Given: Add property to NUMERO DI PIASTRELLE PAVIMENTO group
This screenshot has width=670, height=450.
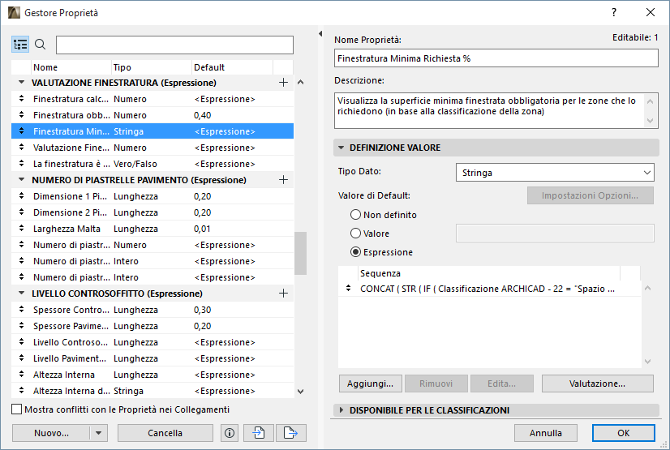Looking at the screenshot, I should (283, 180).
